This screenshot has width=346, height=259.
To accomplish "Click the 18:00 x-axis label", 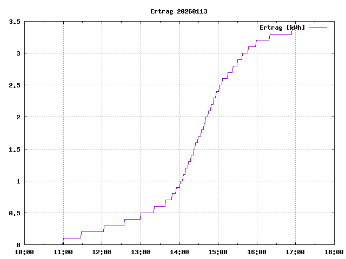I will pos(334,252).
